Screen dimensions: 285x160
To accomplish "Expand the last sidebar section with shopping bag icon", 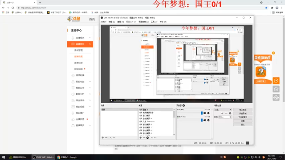I will pyautogui.click(x=90, y=125).
